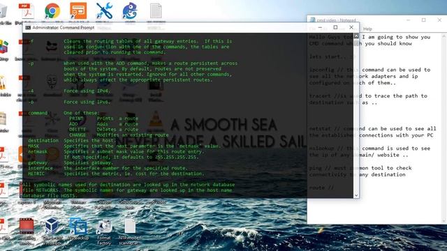Minimize the Command Prompt window
The width and height of the screenshot is (447, 251).
[x=320, y=27]
